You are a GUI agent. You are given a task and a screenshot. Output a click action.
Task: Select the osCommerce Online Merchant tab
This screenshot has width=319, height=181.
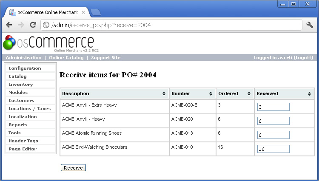click(x=48, y=12)
